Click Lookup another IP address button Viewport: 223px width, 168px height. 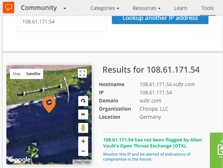click(160, 19)
